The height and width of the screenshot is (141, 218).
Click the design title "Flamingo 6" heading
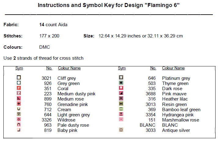[x=109, y=5]
